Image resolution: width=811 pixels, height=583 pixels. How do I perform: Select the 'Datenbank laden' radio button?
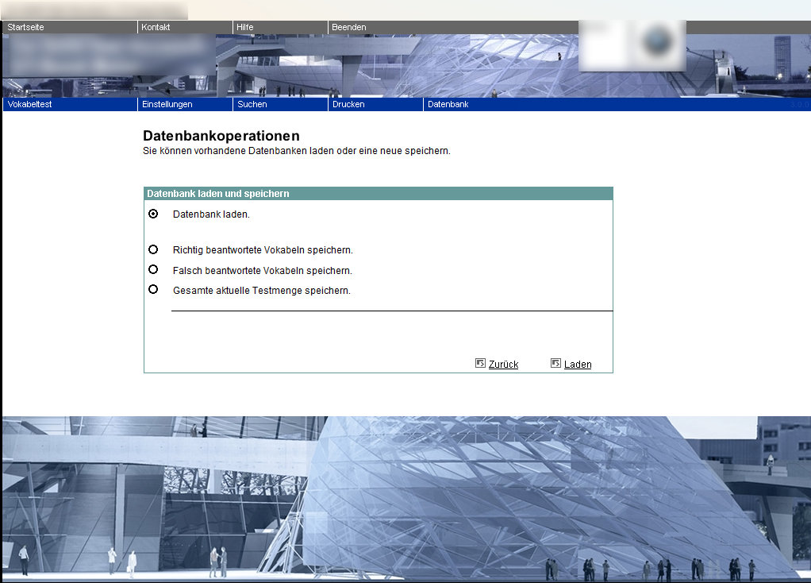[153, 214]
